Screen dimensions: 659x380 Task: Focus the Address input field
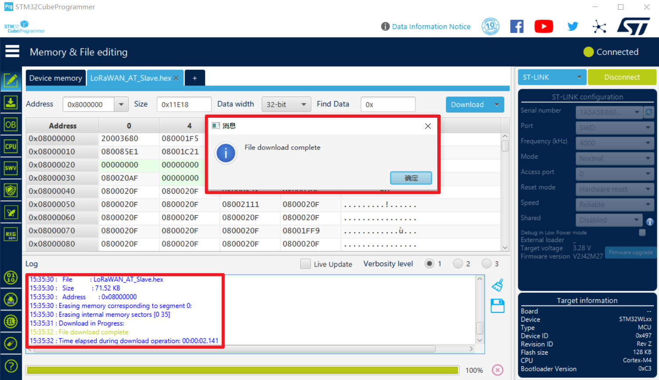coord(89,105)
